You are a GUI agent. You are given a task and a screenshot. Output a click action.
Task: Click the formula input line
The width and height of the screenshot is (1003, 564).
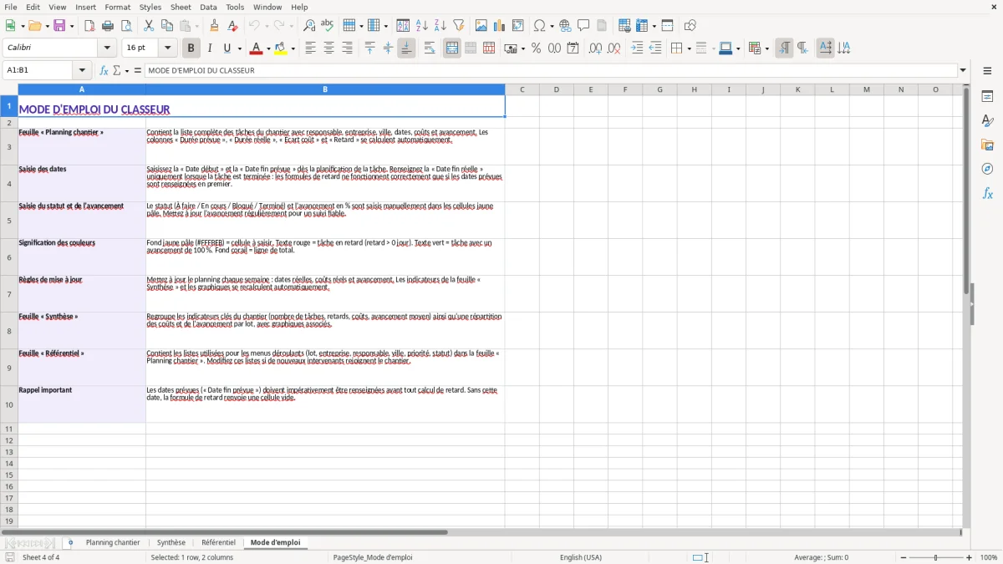(x=551, y=70)
